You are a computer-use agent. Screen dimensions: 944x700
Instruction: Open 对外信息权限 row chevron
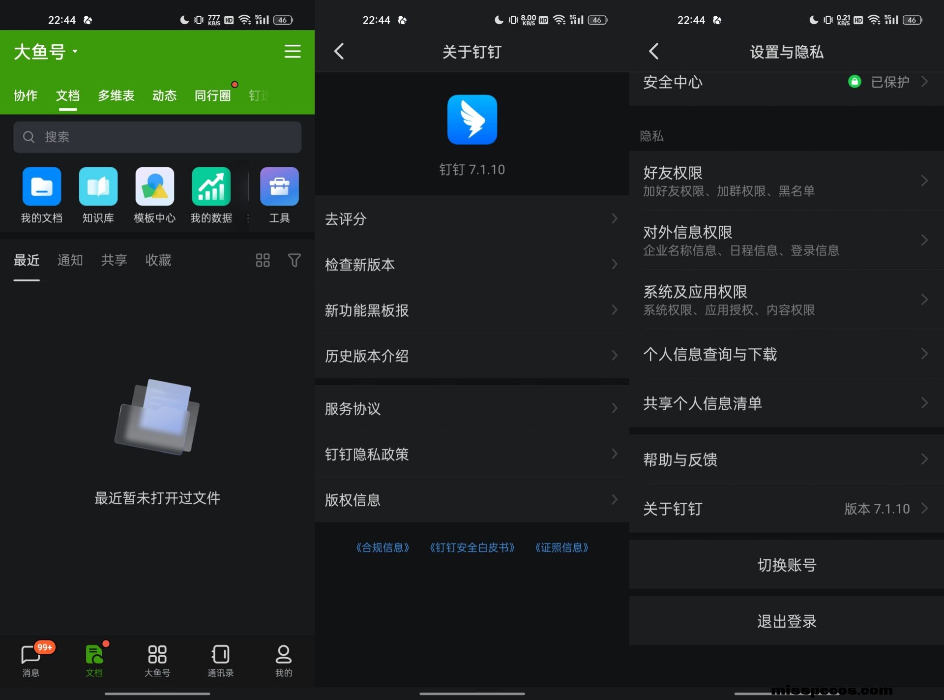[924, 240]
